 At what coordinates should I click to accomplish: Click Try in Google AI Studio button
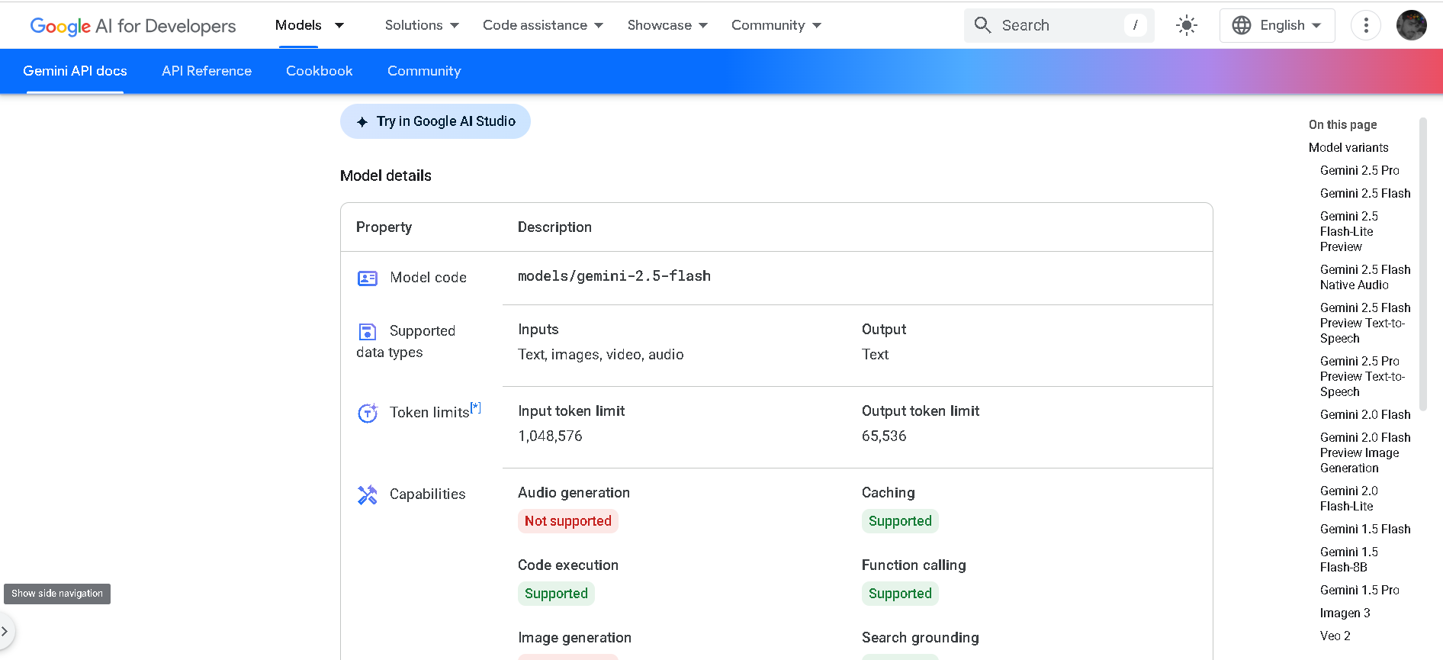[435, 121]
